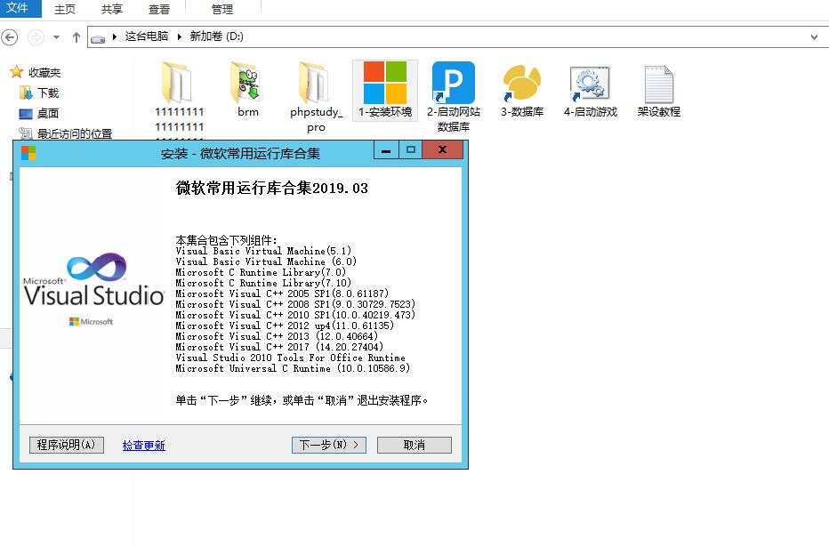Expand the 这台电脑 breadcrumb chevron
Viewport: 829px width, 547px height.
(x=116, y=37)
